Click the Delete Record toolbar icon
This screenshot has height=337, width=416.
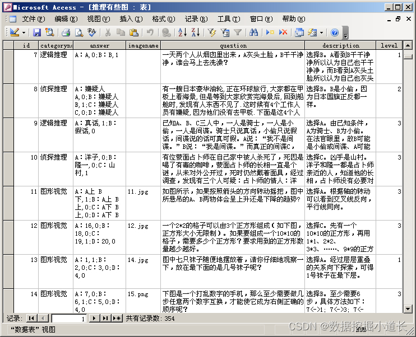pos(283,32)
